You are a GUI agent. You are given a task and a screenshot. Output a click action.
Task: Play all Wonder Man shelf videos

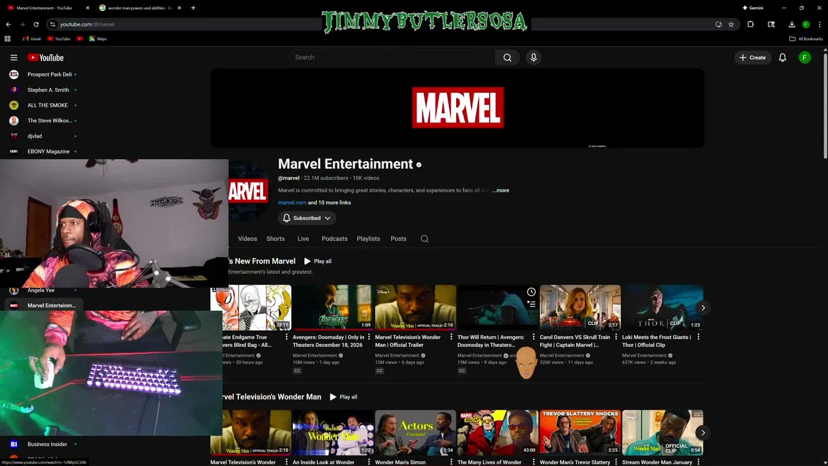pos(343,397)
